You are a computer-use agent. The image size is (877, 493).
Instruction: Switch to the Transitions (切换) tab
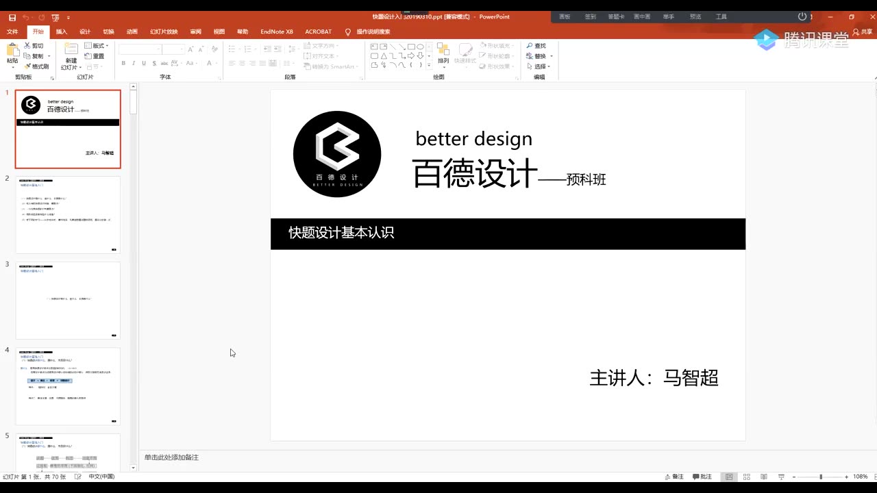click(x=108, y=31)
